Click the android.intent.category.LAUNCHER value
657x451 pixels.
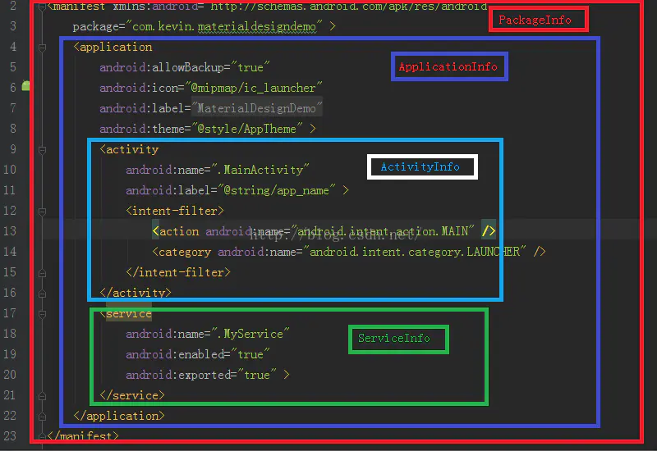pyautogui.click(x=415, y=252)
